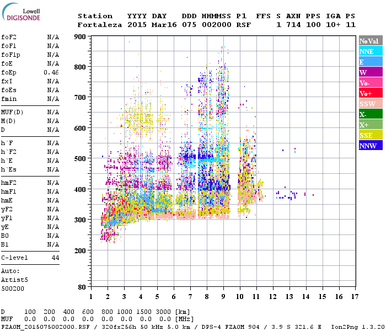Click the NNW dark blue legend swatch

371,146
